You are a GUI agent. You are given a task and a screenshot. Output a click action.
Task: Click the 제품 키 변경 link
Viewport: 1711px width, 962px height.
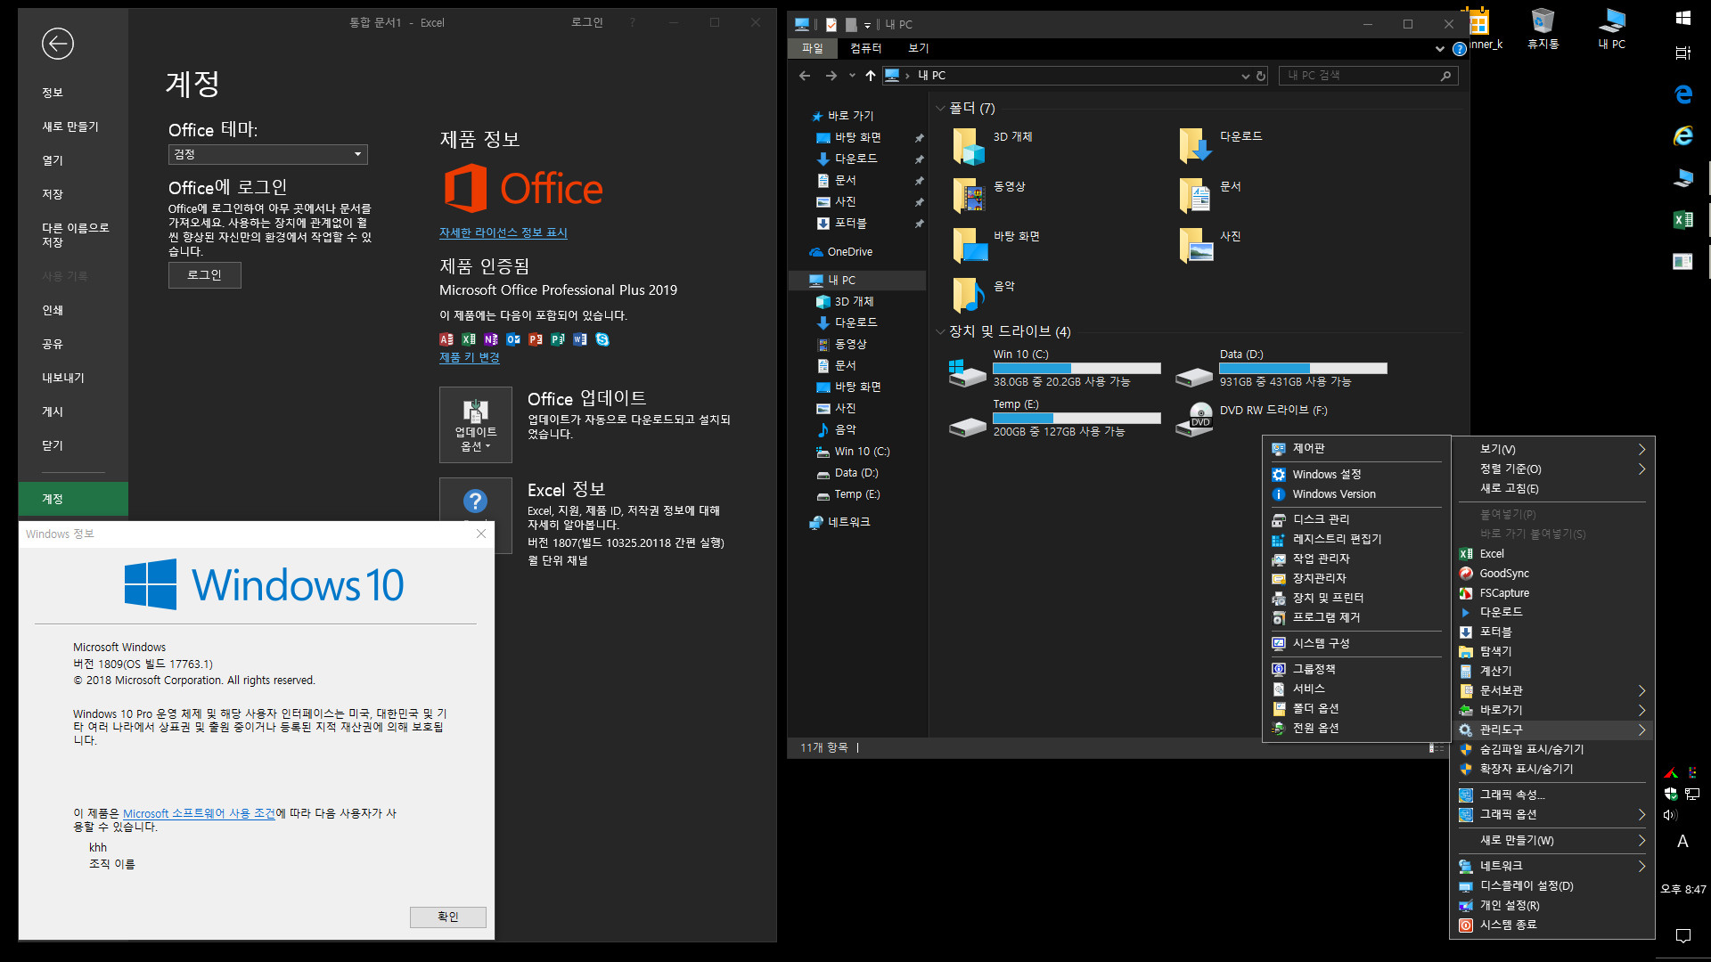pyautogui.click(x=469, y=357)
